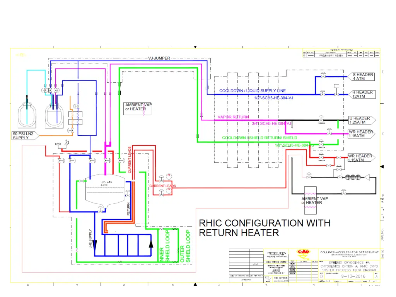Select the SPHENIX CRYOGENICS #A title line
The width and height of the screenshot is (396, 297).
coord(349,263)
